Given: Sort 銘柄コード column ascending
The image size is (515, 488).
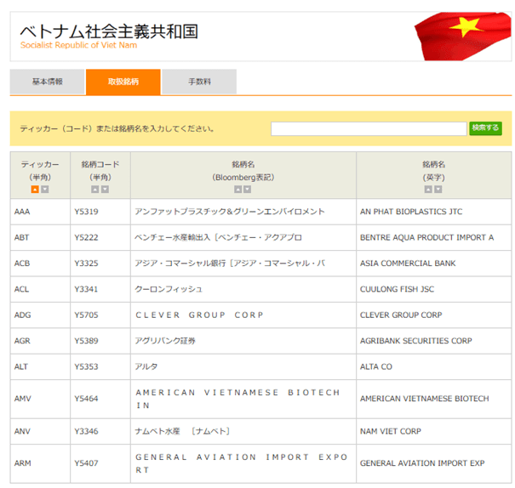Looking at the screenshot, I should click(x=95, y=190).
